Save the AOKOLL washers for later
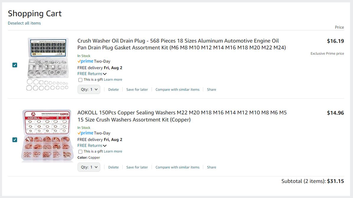353x198 pixels. click(x=137, y=167)
